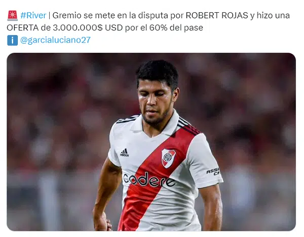Viewport: 304px width, 237px height.
Task: Click the red siren emoji icon
Action: pos(12,16)
